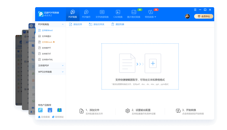Image resolution: width=227 pixels, height=130 pixels.
Task: Open the PDF转换 tab
Action: (73, 14)
